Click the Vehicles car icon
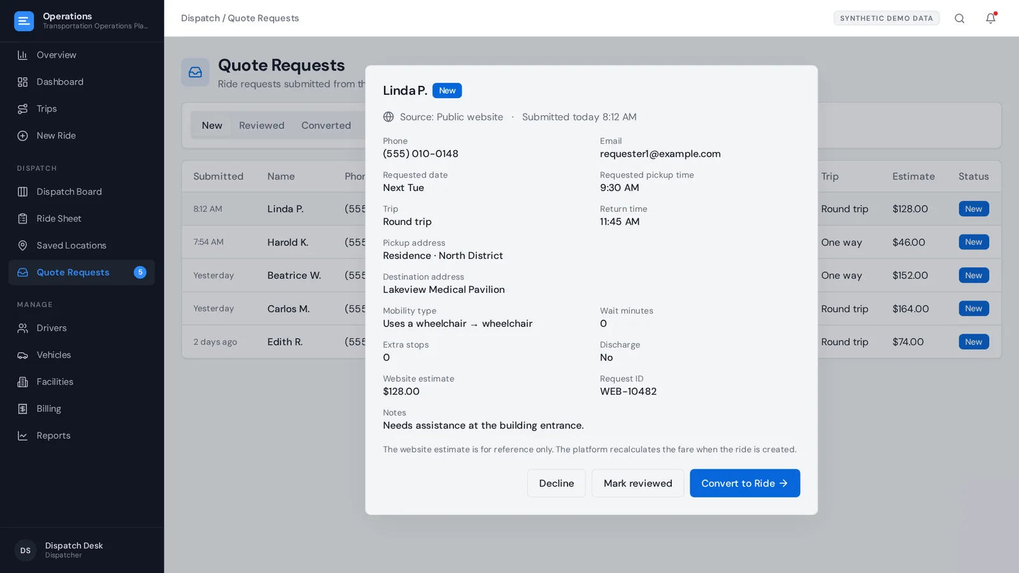1019x573 pixels. 22,355
